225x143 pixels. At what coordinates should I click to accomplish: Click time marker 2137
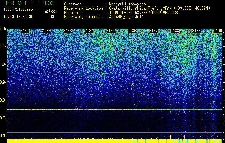point(153,31)
